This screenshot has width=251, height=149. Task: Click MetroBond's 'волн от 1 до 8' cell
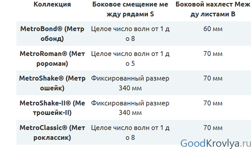tap(130, 34)
